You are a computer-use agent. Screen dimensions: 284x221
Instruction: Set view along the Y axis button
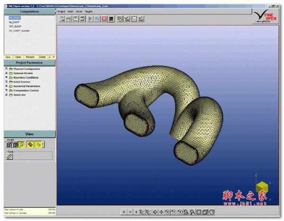[130, 212]
